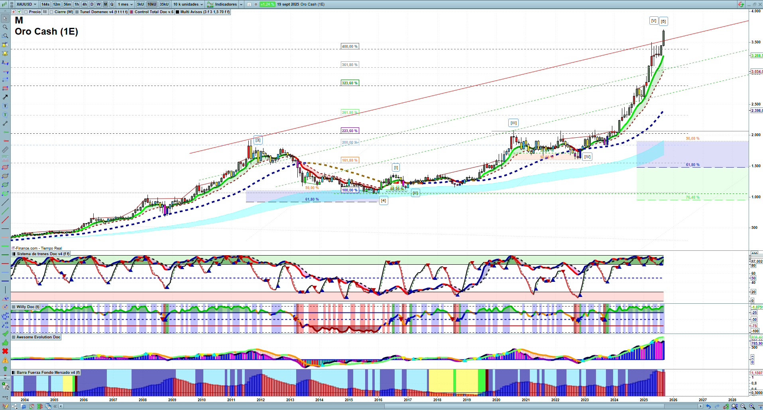763x410 pixels.
Task: Open the 10 k unidades dropdown
Action: click(188, 4)
